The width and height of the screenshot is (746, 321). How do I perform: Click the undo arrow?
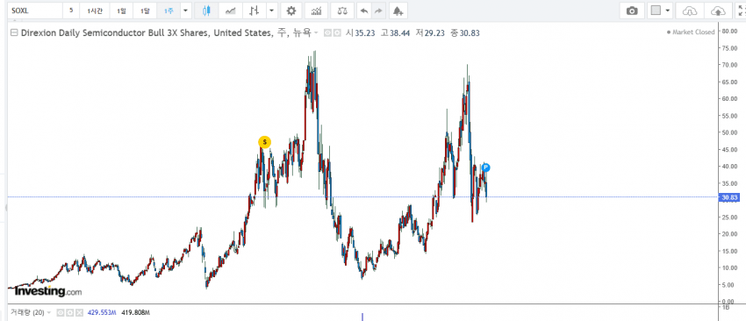point(363,11)
